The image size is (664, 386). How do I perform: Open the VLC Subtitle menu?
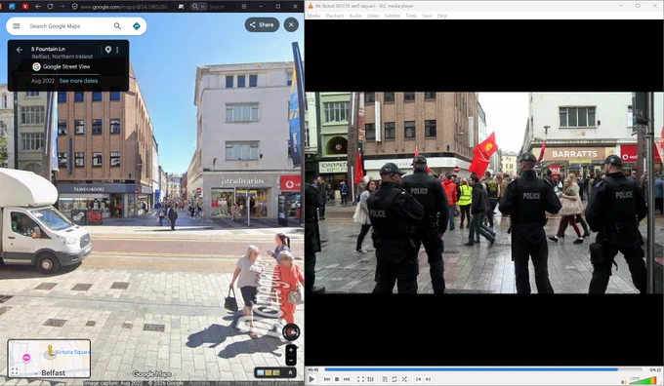click(393, 16)
